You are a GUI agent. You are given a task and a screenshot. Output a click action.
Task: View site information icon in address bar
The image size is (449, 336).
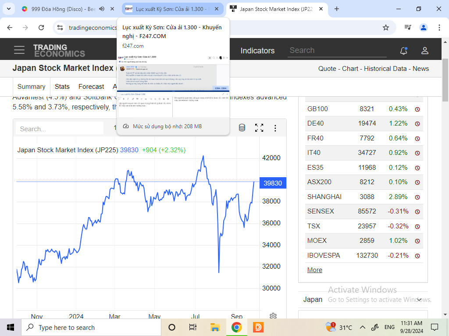pyautogui.click(x=60, y=28)
